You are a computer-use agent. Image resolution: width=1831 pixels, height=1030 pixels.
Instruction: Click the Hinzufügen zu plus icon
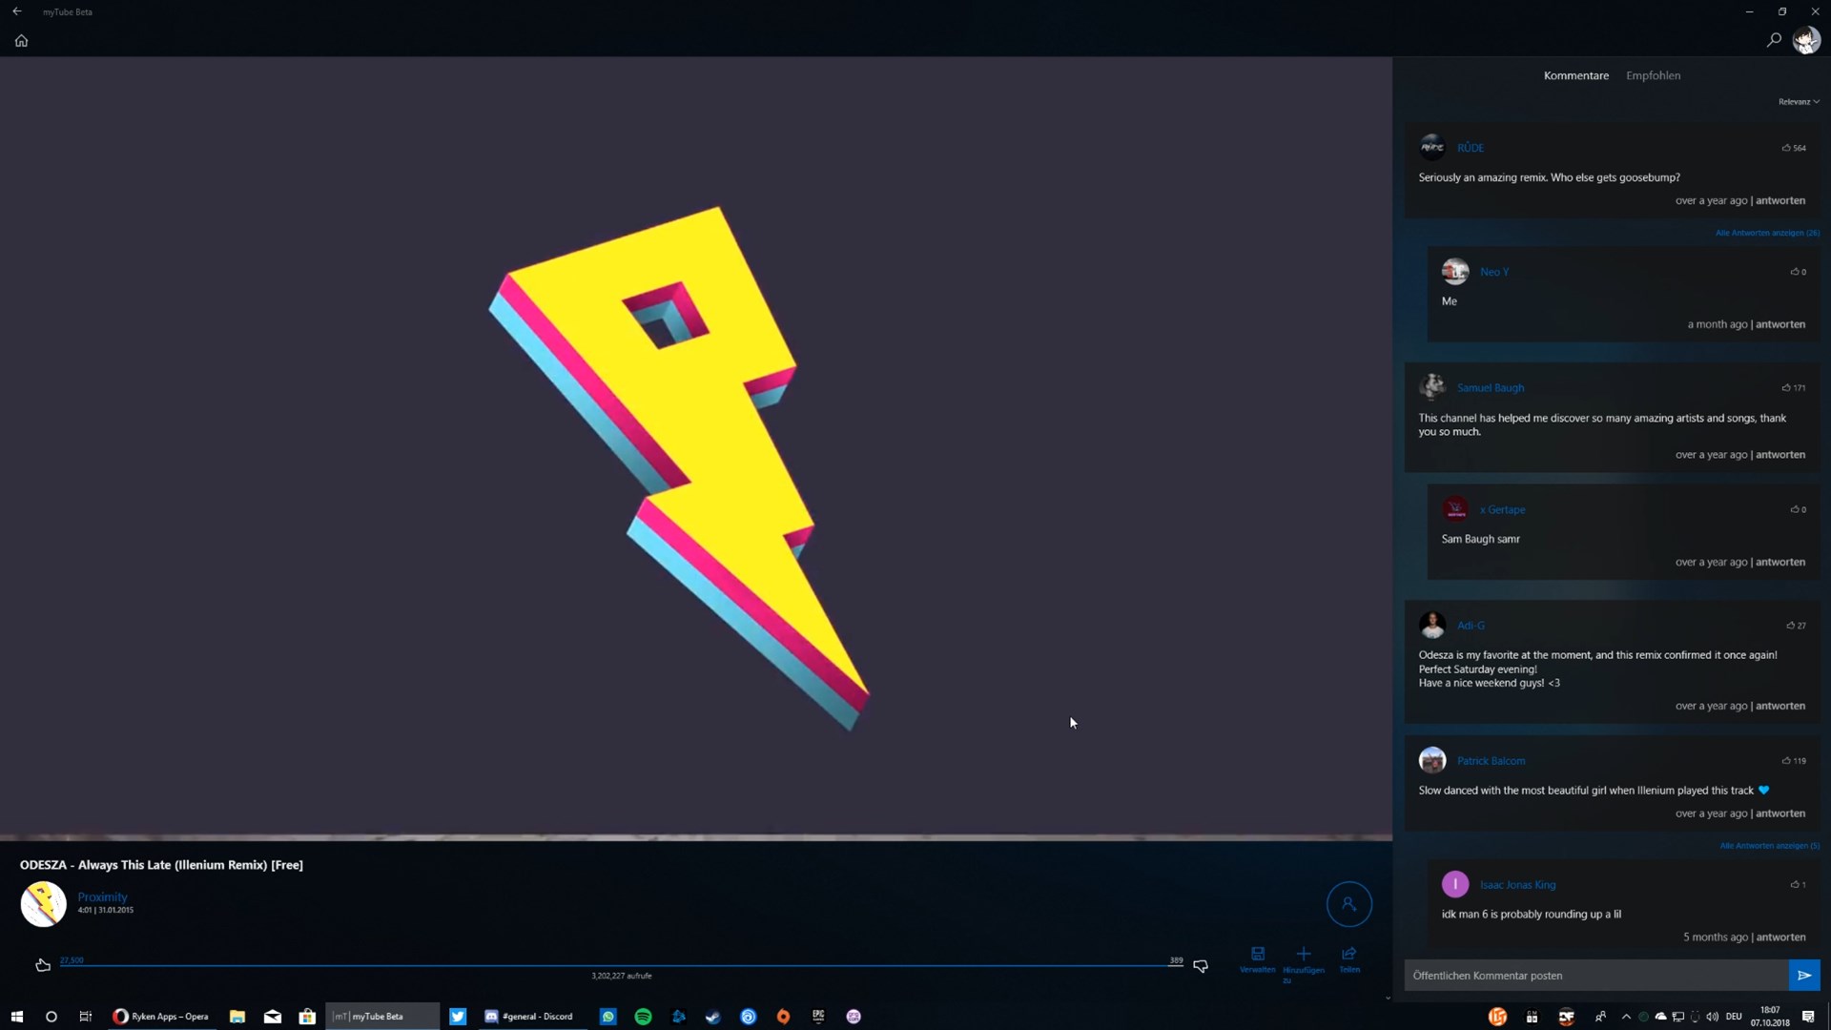tap(1304, 955)
